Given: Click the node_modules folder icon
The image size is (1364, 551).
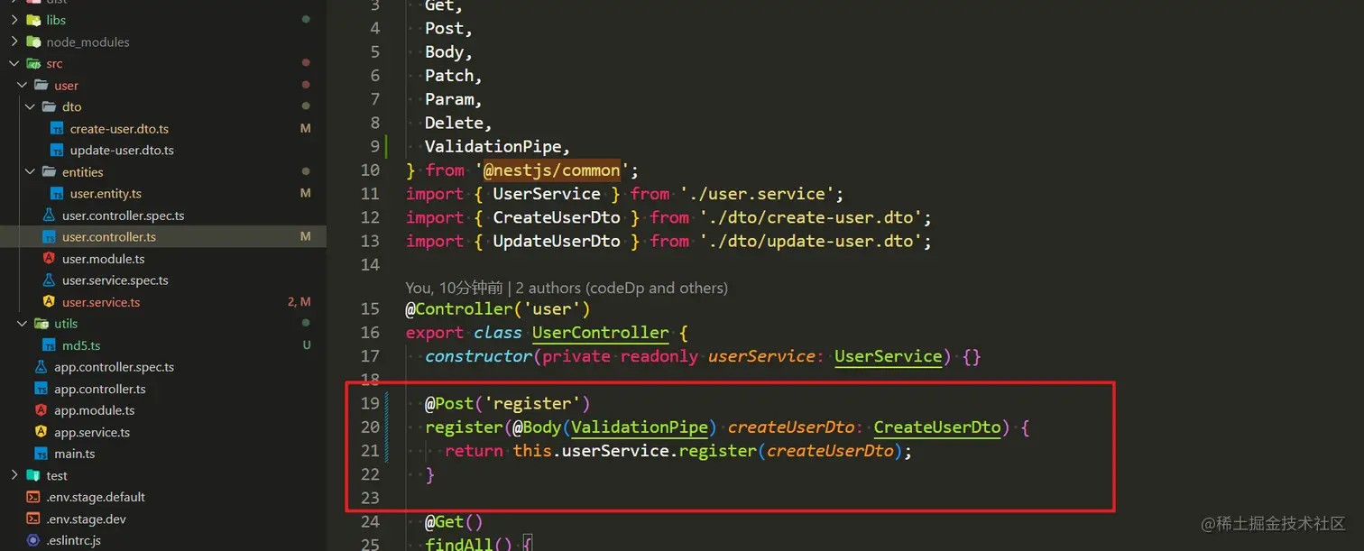Looking at the screenshot, I should click(33, 41).
